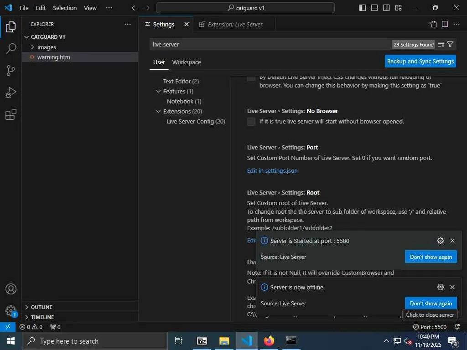Toggle the primary side bar layout icon

pos(363,8)
